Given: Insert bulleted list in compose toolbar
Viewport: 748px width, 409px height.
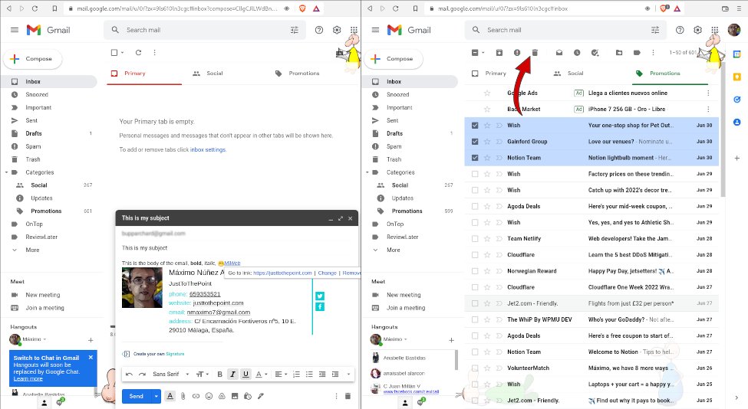Looking at the screenshot, I should (309, 375).
